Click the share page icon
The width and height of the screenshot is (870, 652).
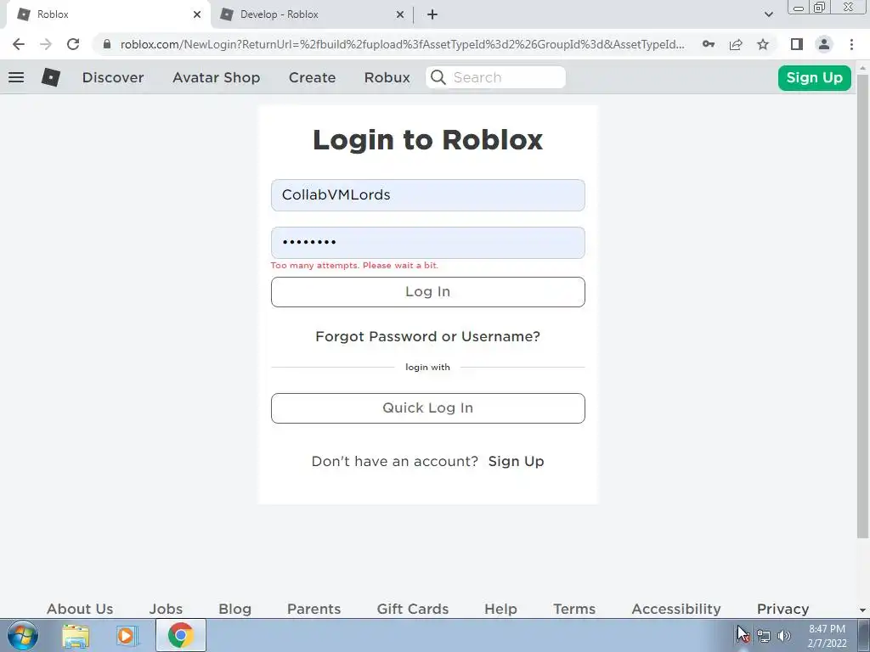pos(736,44)
